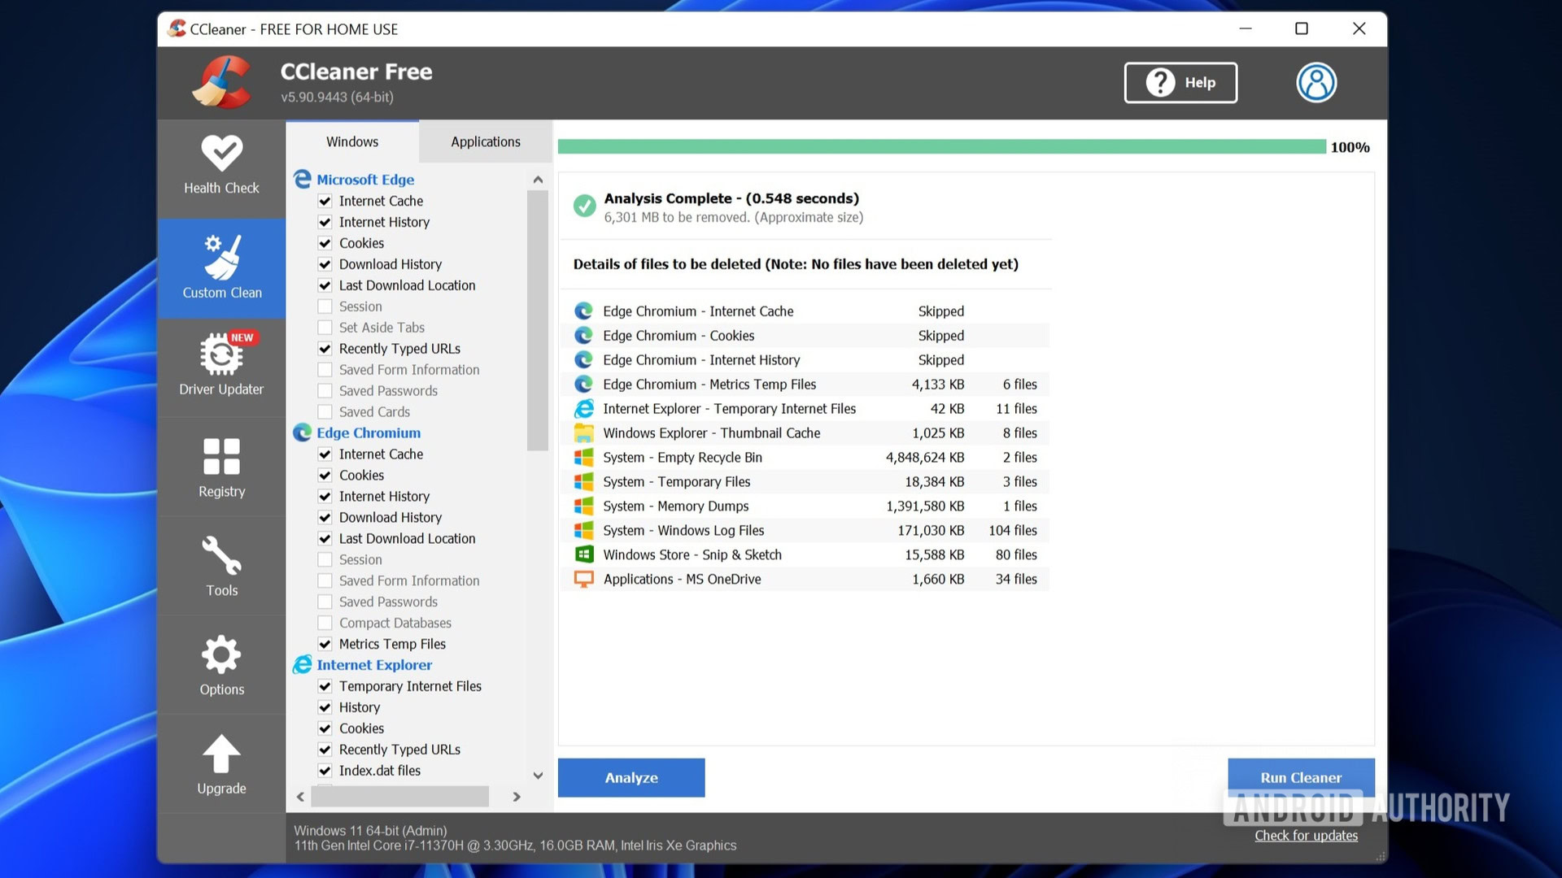This screenshot has width=1562, height=878.
Task: Select the Windows Store - Snip & Sketch row text
Action: coord(692,555)
